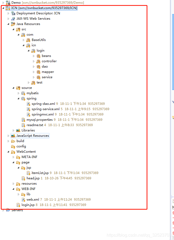Select the resources folder label

[x=29, y=184]
